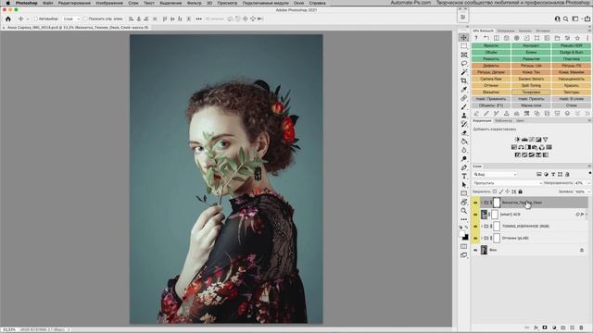Expand the TONING_ИЗБРАННОЕ (RGB) group
Viewport: 593px width, 333px height.
pos(482,226)
